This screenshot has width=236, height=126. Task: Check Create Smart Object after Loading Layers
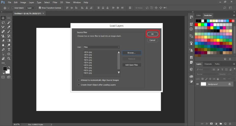79,85
